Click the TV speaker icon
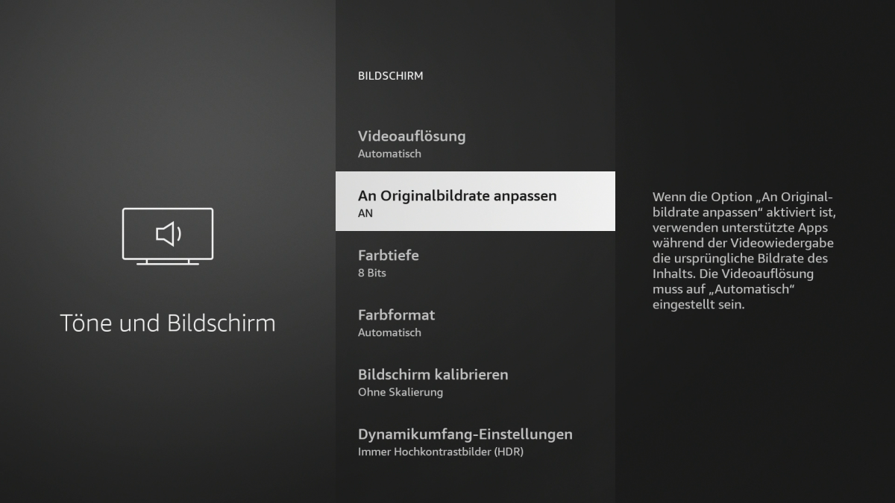895x503 pixels. (168, 236)
